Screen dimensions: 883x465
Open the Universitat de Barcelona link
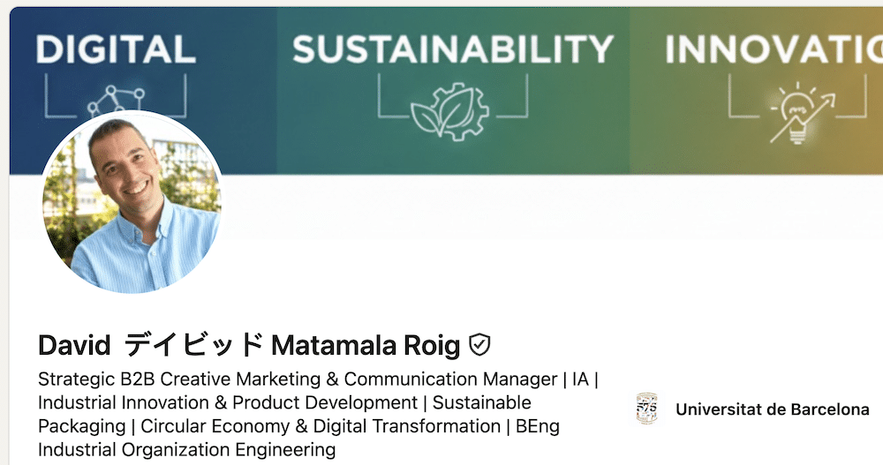(x=772, y=409)
